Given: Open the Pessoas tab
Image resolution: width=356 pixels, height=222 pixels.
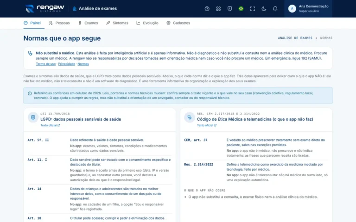Looking at the screenshot, I should 59,23.
